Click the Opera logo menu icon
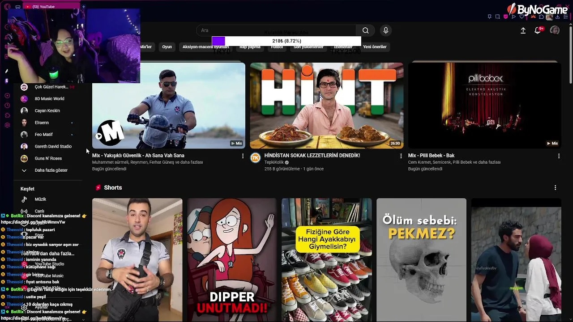The image size is (573, 322). (x=7, y=7)
